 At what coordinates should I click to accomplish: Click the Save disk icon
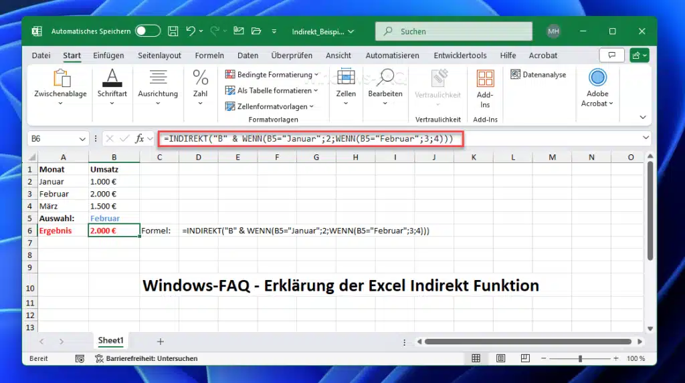click(x=173, y=31)
